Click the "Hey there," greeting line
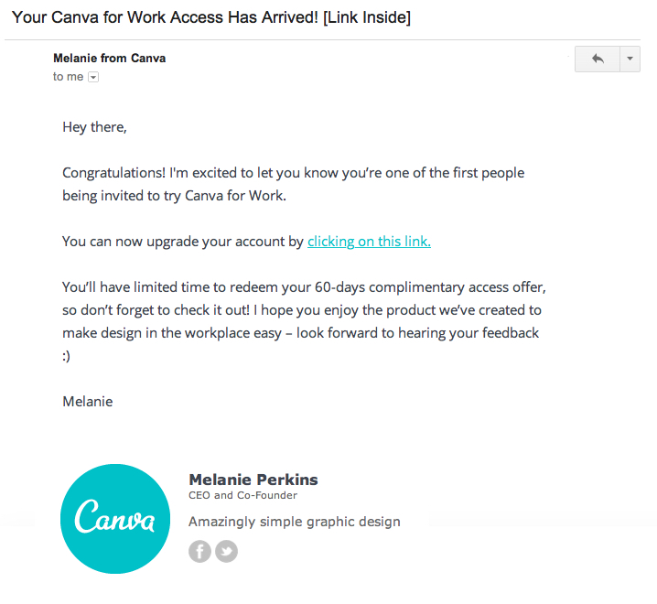Viewport: 657px width, 604px height. 94,127
